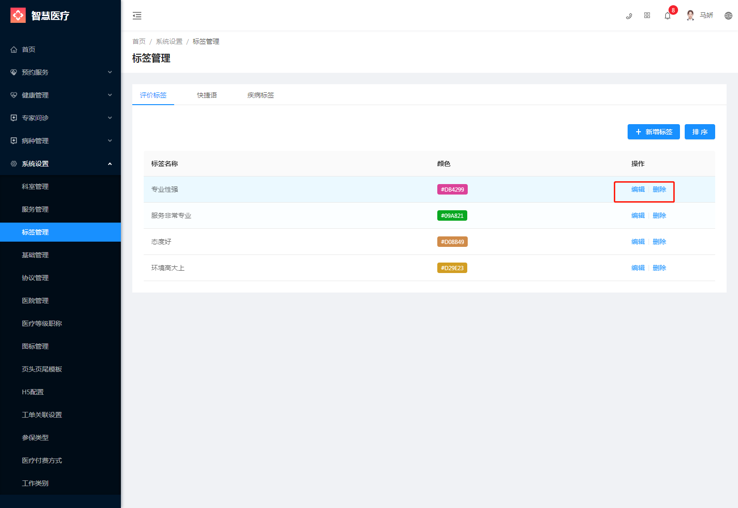Viewport: 738px width, 508px height.
Task: Delete the 环境高大上 tag
Action: pos(659,268)
